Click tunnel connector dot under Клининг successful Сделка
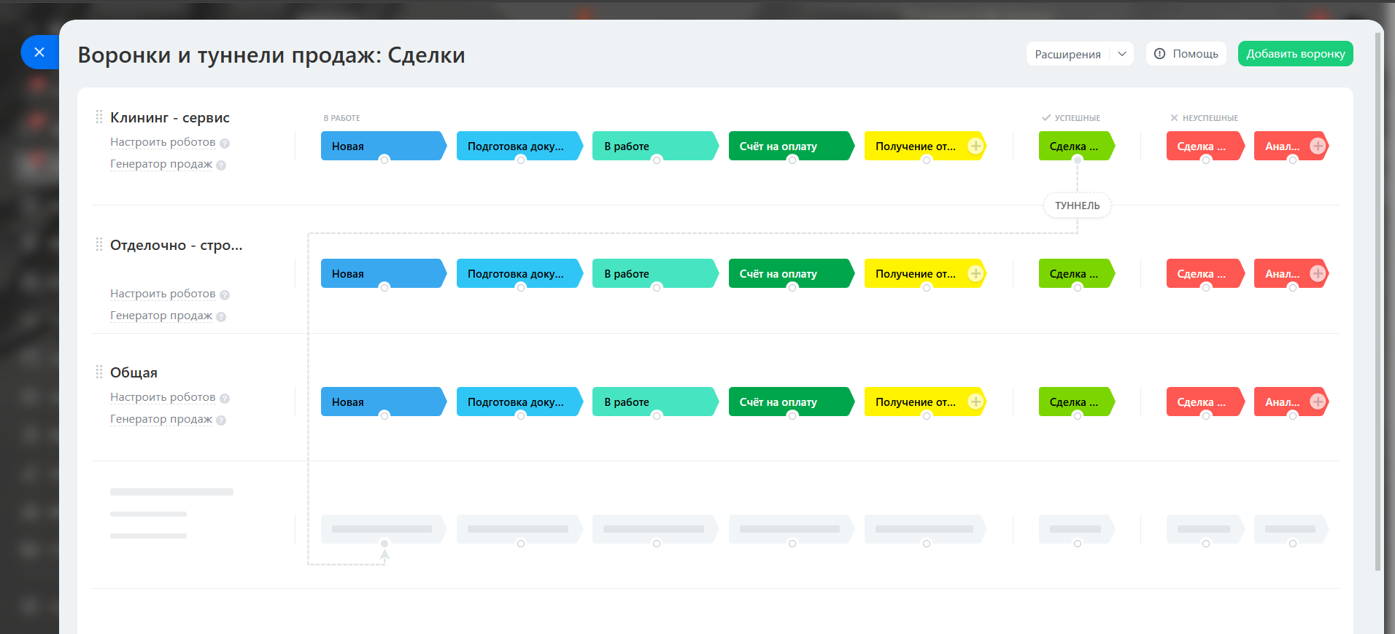This screenshot has width=1395, height=634. (x=1078, y=160)
